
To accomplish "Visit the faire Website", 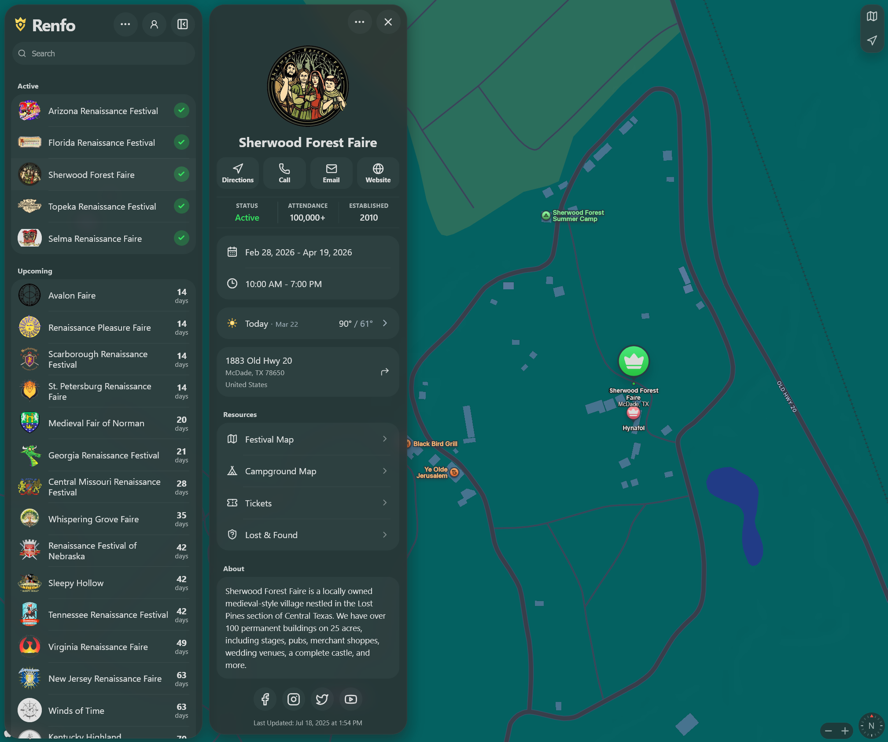I will coord(378,173).
